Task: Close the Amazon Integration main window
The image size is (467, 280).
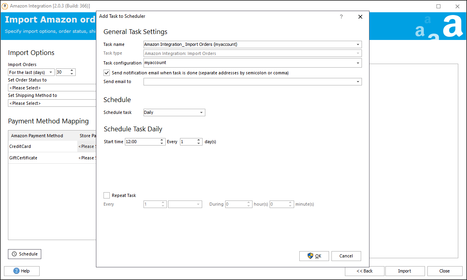Action: 457,6
